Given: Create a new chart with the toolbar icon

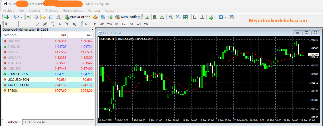Looking at the screenshot, I should click(7, 17).
